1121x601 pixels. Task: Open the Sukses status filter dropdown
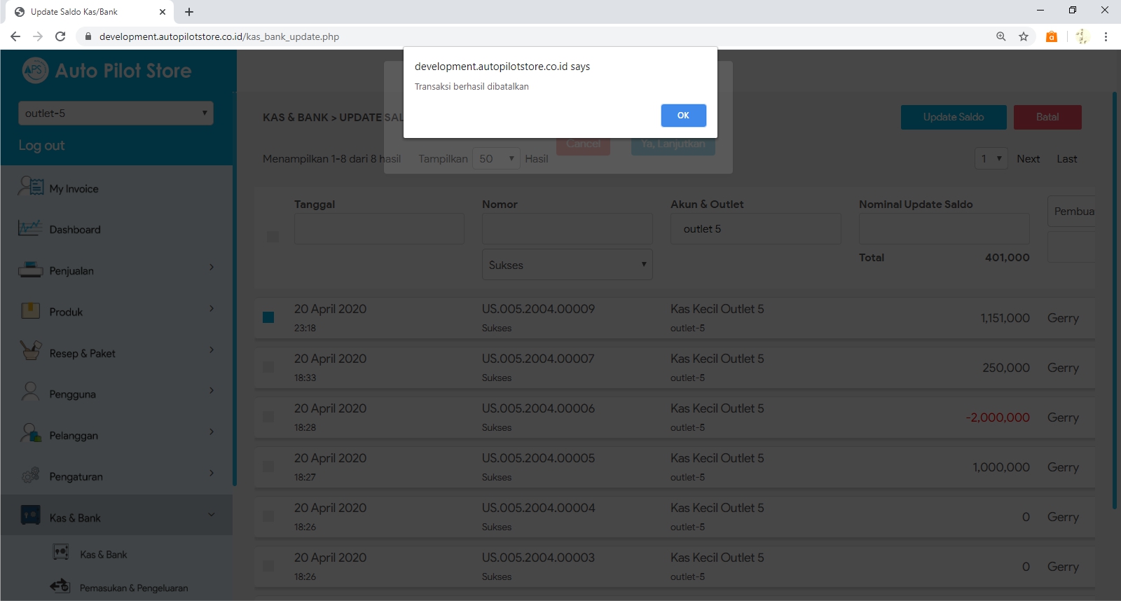coord(567,265)
